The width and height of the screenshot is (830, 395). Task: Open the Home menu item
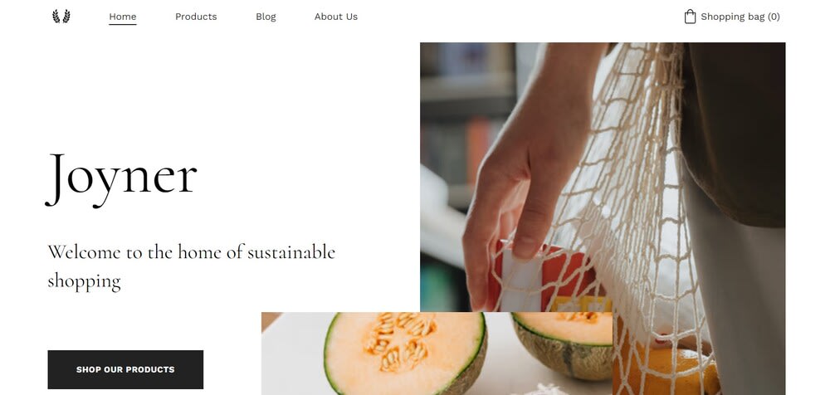(122, 17)
